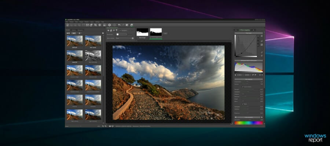This screenshot has height=146, width=330.
Task: Click the round black tone mapping toolbar icon
Action: point(110,25)
